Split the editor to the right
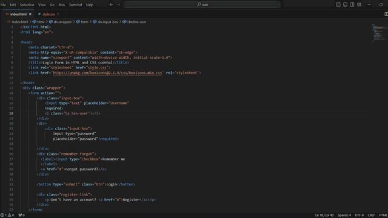This screenshot has height=218, width=388. tap(386, 14)
